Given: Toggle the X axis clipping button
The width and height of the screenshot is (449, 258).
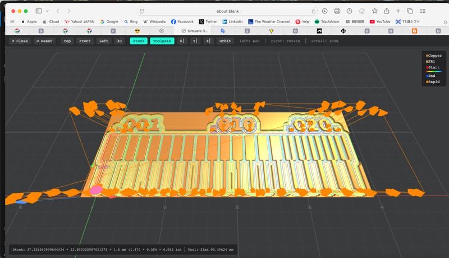Looking at the screenshot, I should pyautogui.click(x=182, y=41).
